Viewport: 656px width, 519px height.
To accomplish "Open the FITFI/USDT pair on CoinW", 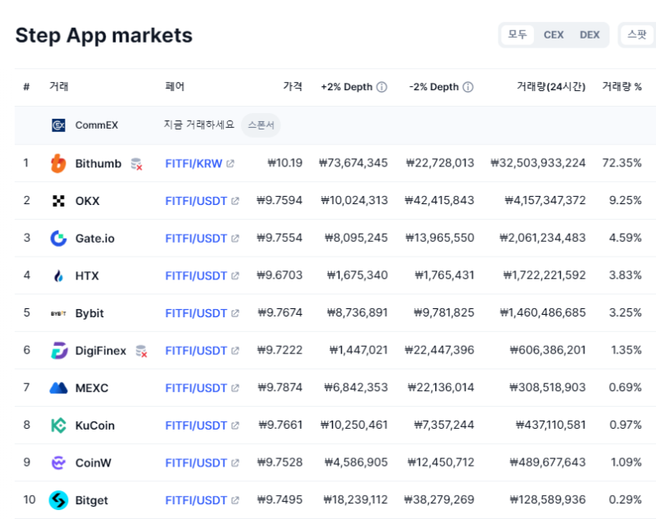I will [x=196, y=463].
